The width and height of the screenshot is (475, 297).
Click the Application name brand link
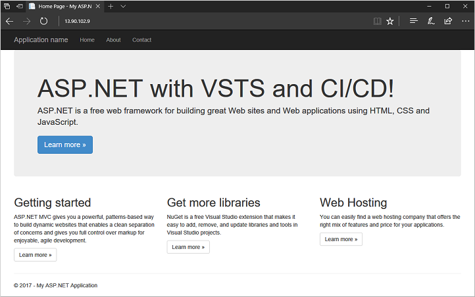pos(41,40)
